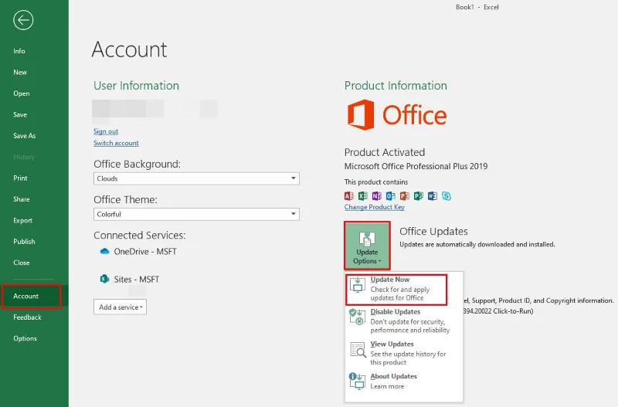Click the Change Product Key link

(374, 207)
